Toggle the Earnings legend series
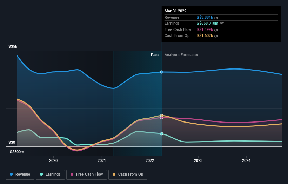 click(x=50, y=175)
